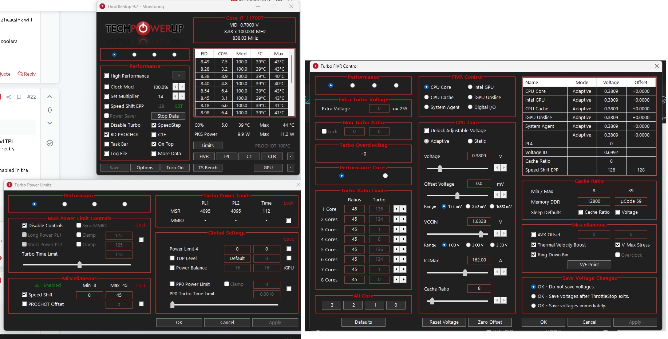The image size is (668, 339).
Task: Check the PROCHOT Offset option
Action: tap(24, 304)
